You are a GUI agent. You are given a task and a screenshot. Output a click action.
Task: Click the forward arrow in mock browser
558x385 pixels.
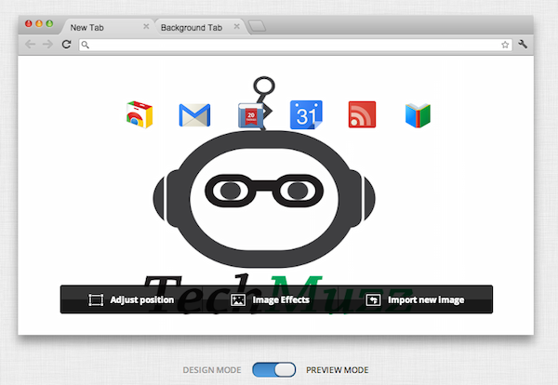(x=47, y=45)
